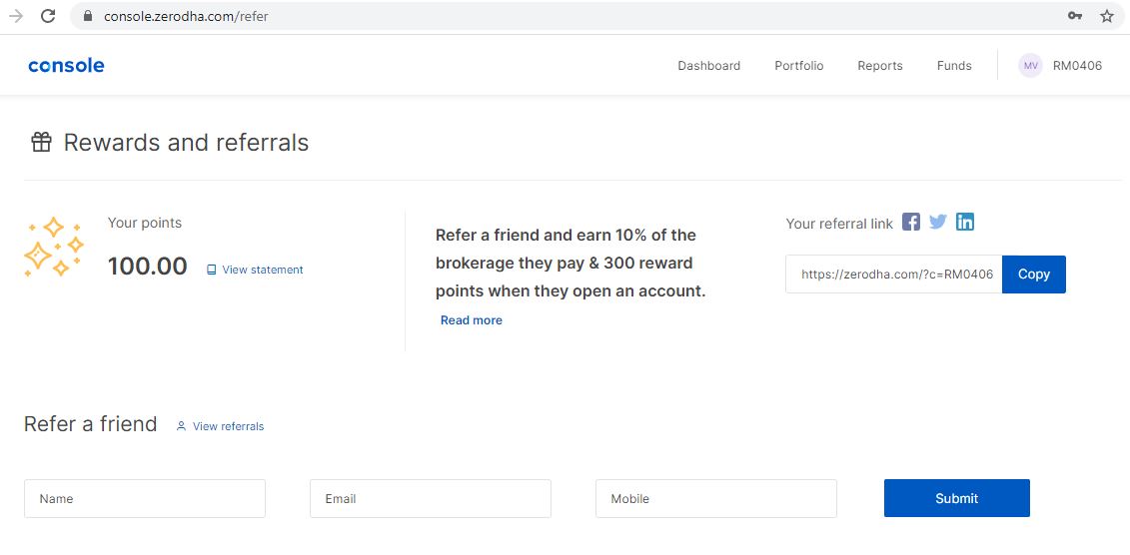Click the console logo
1130x555 pixels.
click(x=66, y=66)
